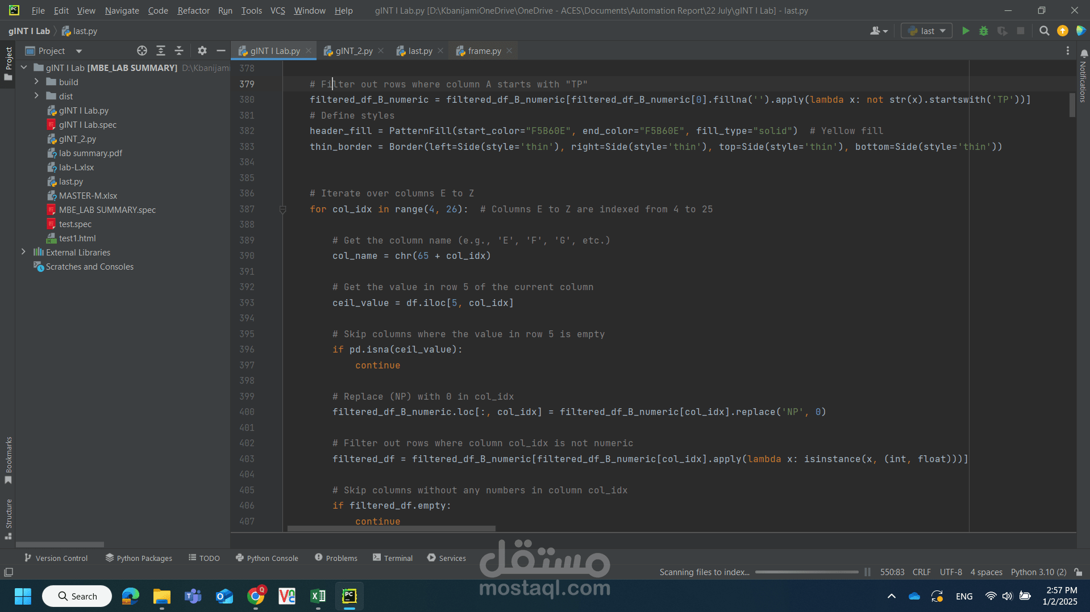Open editor tabs three-dot menu
Image resolution: width=1090 pixels, height=612 pixels.
pyautogui.click(x=1067, y=51)
